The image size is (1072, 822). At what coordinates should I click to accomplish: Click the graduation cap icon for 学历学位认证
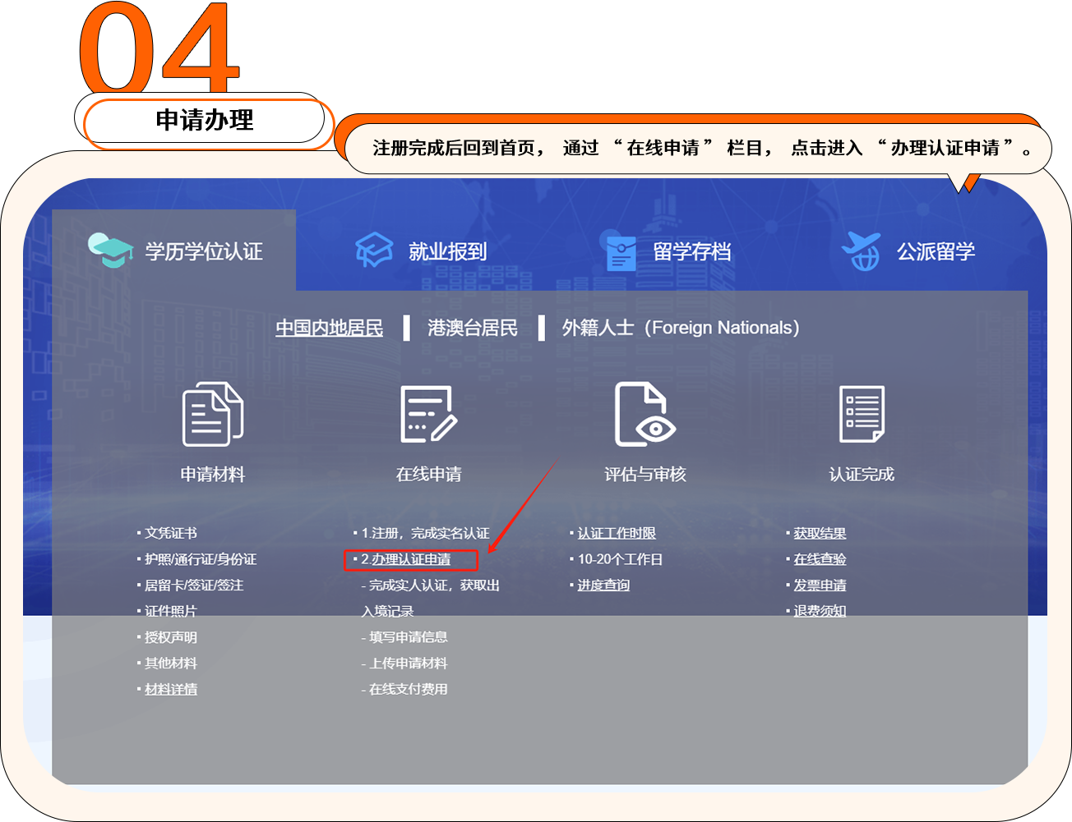pos(110,250)
